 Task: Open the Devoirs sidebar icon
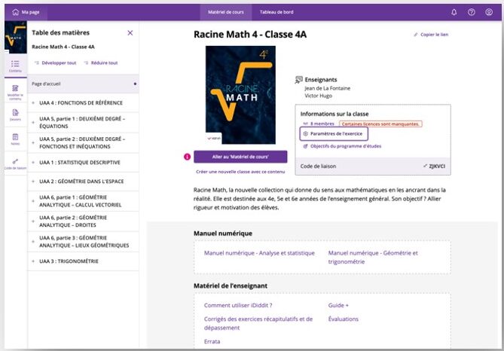coord(15,115)
